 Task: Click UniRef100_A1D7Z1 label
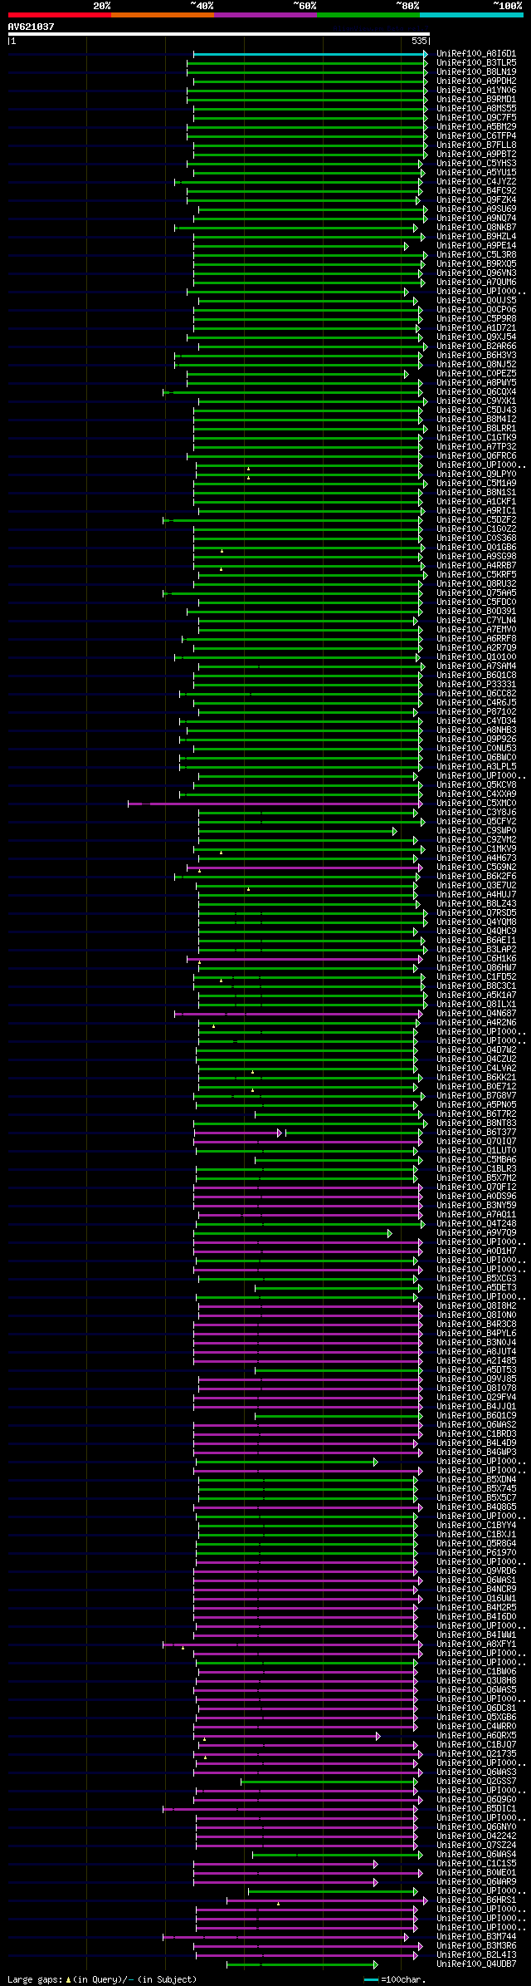point(476,328)
